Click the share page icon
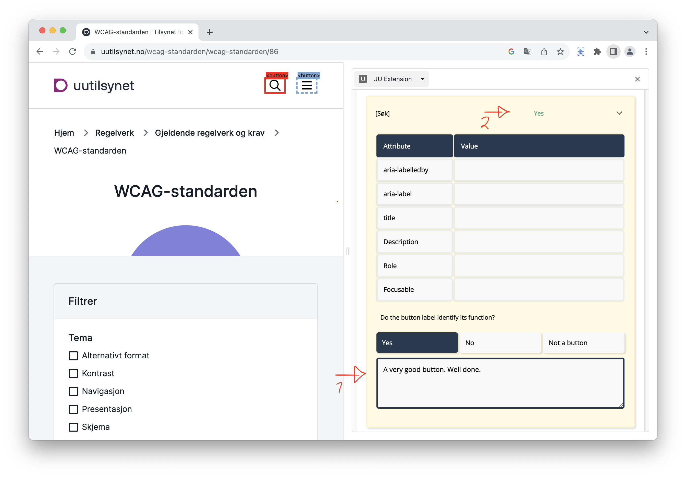The image size is (686, 478). click(x=544, y=52)
